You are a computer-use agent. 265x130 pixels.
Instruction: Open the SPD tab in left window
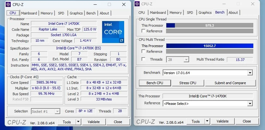coord(61,13)
